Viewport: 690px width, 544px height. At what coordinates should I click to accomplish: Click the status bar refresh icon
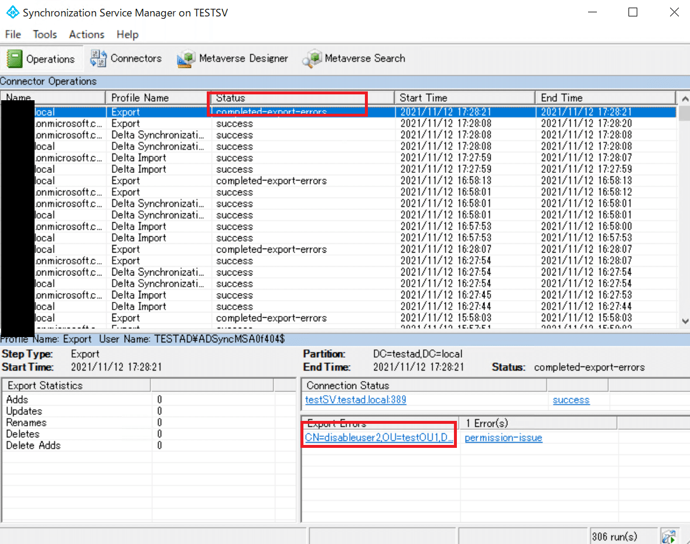click(x=669, y=536)
